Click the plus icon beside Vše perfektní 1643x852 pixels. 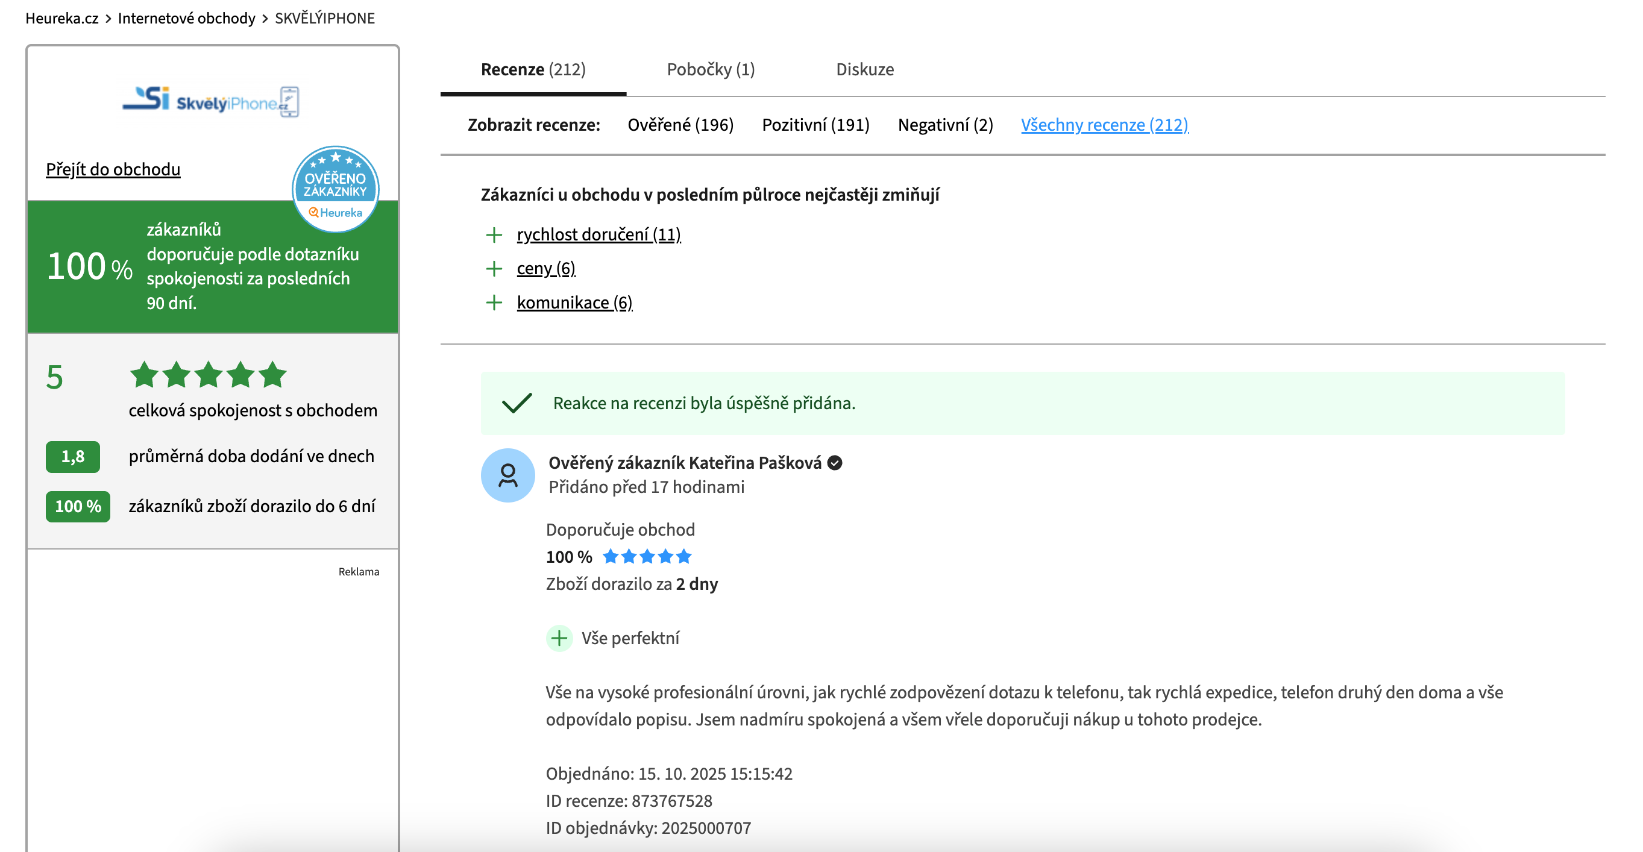tap(559, 637)
